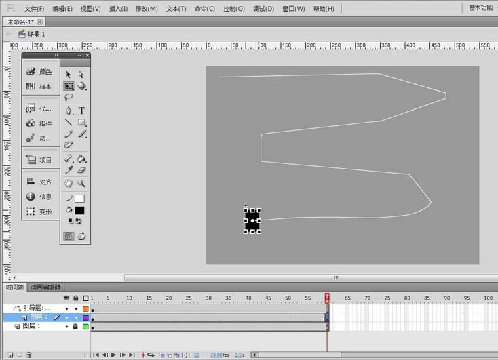Go to first frame button
Viewport: 498px width, 360px height.
point(96,355)
